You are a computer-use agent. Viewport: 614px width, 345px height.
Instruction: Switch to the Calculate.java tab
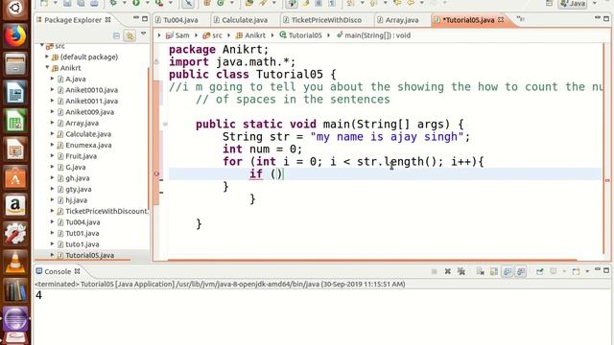coord(241,20)
